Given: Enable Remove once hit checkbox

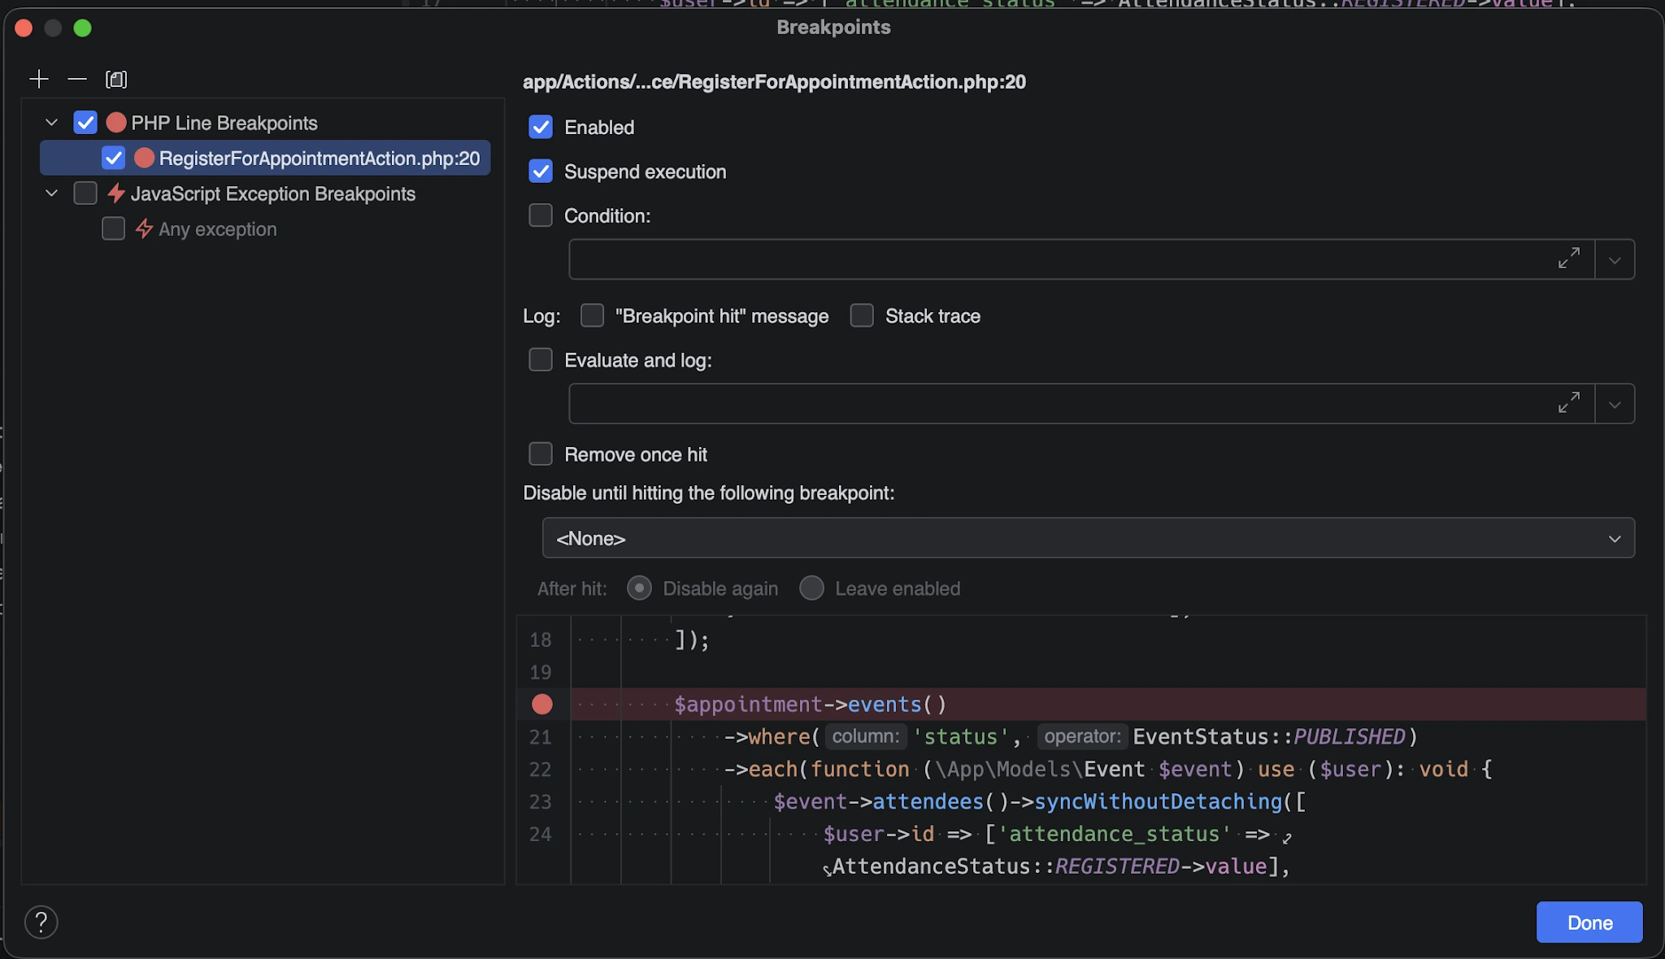Looking at the screenshot, I should coord(541,454).
